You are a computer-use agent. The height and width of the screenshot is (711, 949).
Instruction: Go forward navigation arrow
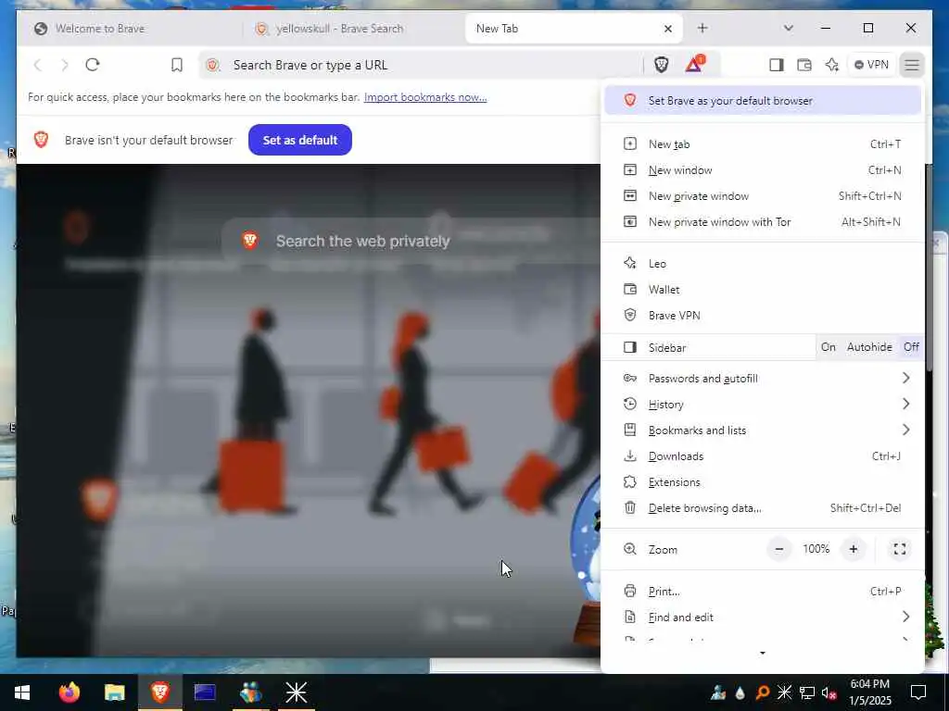point(65,65)
